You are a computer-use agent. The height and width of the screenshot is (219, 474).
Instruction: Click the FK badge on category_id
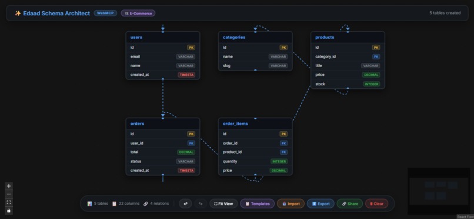click(x=376, y=57)
